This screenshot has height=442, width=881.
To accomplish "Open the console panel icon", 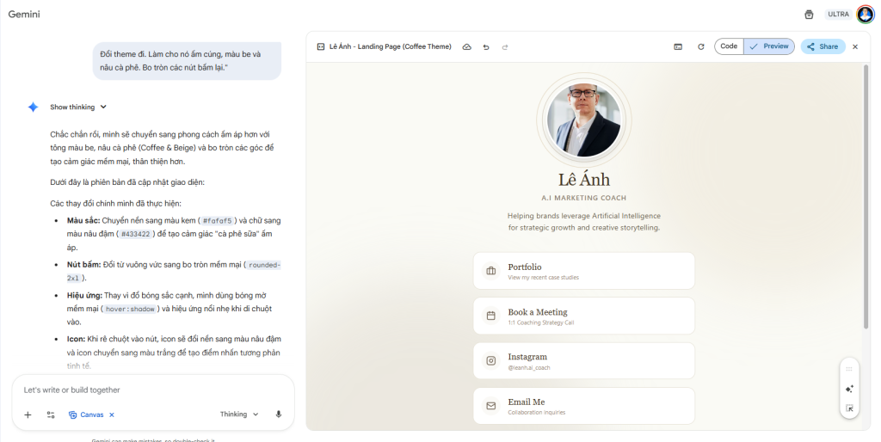I will click(678, 46).
